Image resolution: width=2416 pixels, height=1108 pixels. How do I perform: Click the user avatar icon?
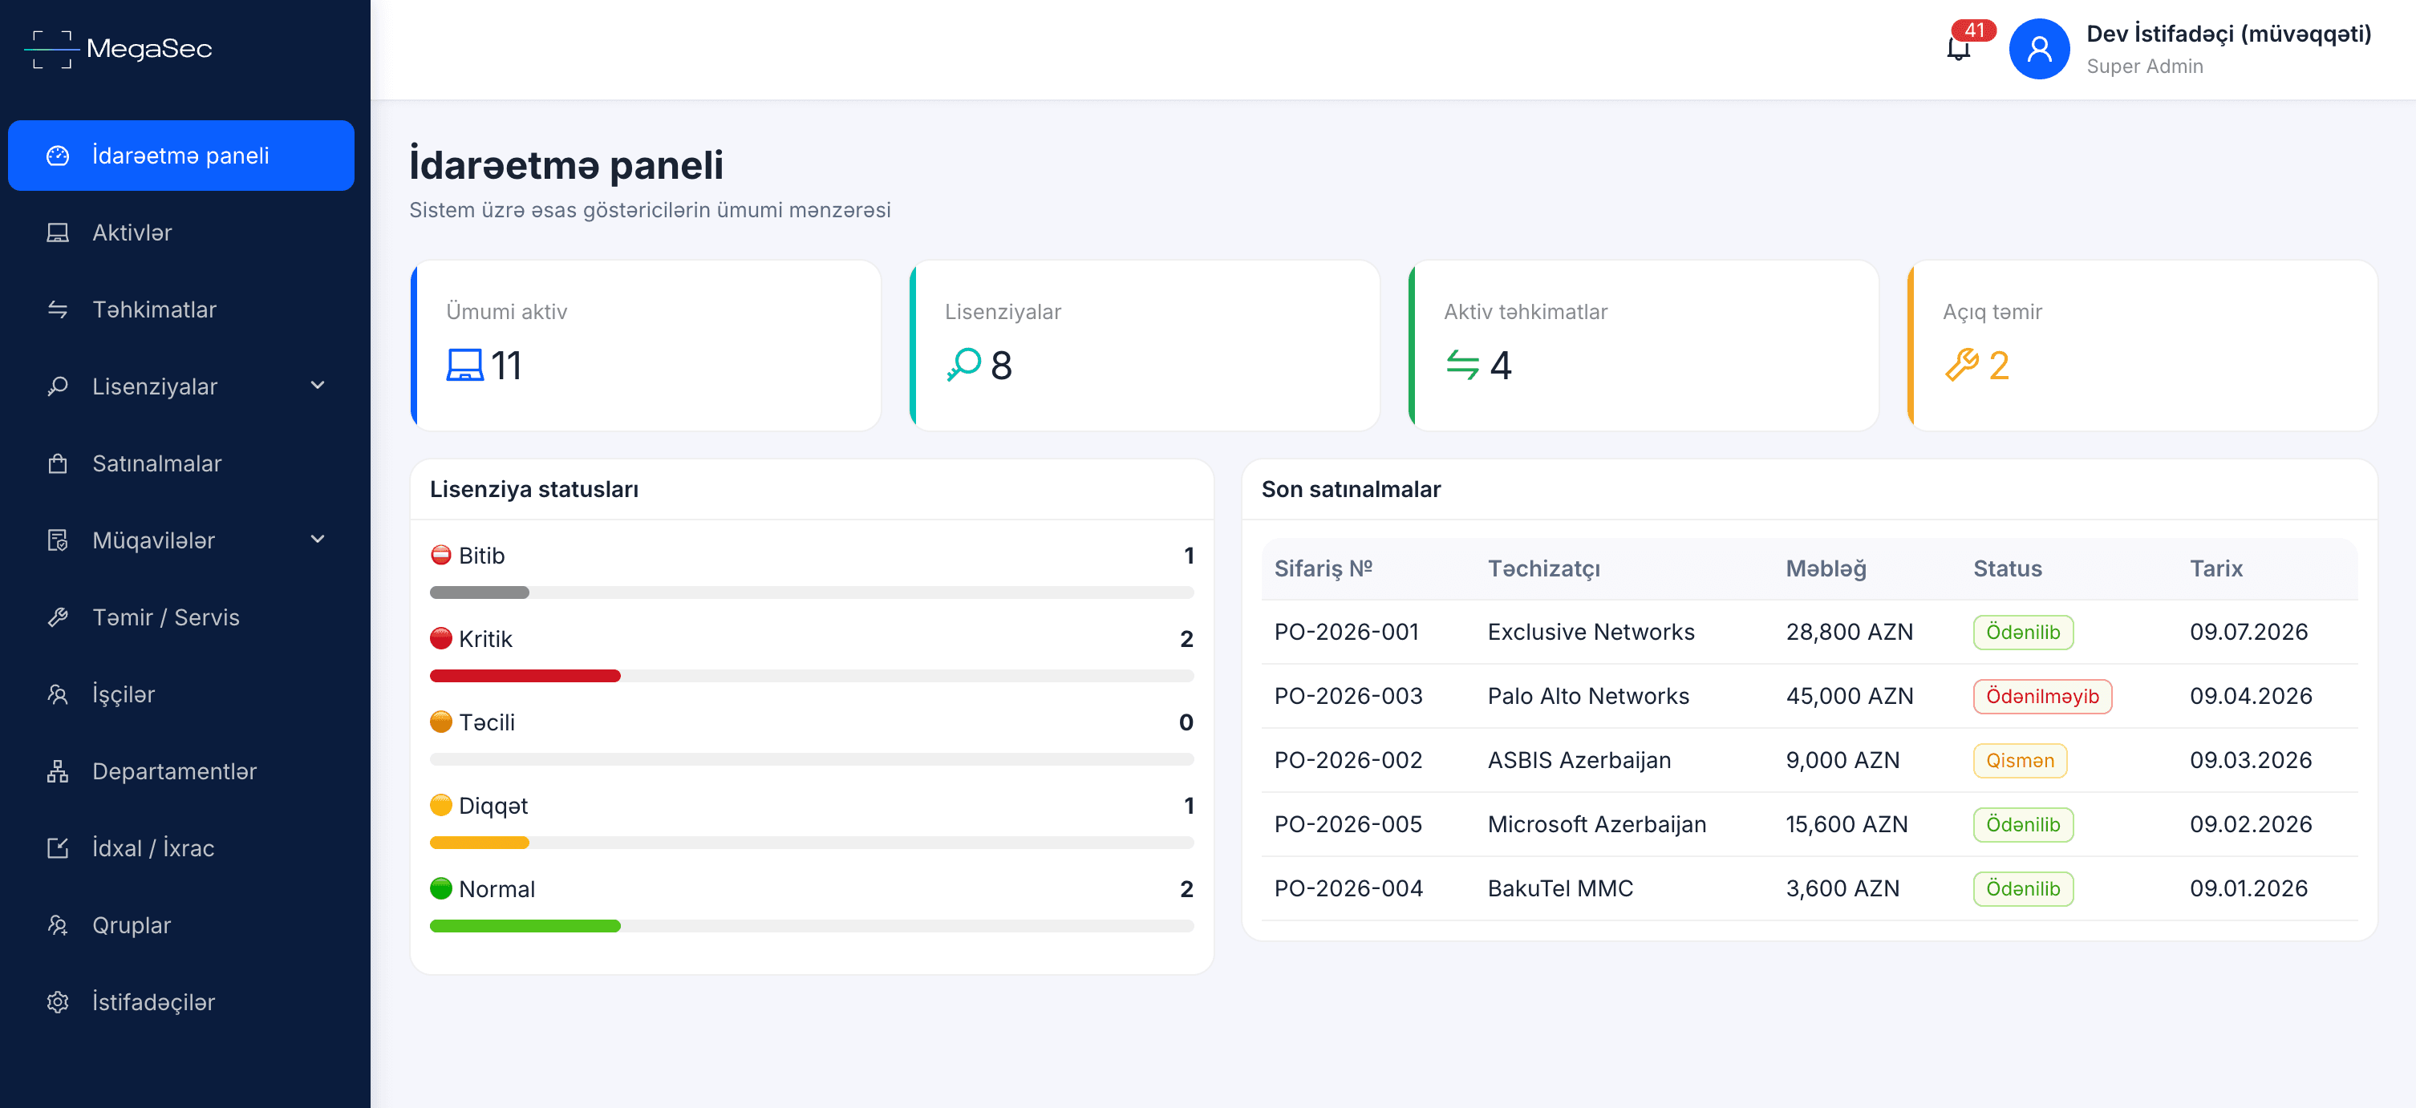[x=2039, y=49]
